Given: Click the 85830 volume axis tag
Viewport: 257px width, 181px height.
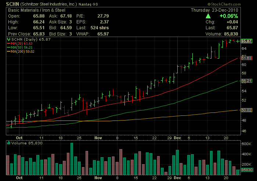Looking at the screenshot, I should pos(247,170).
